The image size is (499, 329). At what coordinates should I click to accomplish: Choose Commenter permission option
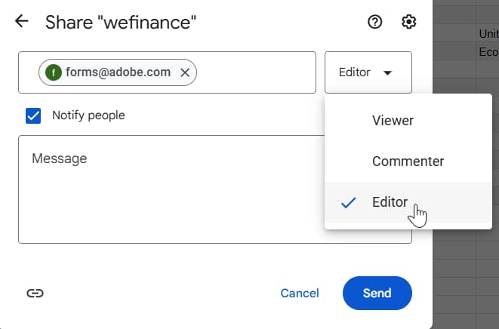pos(408,161)
